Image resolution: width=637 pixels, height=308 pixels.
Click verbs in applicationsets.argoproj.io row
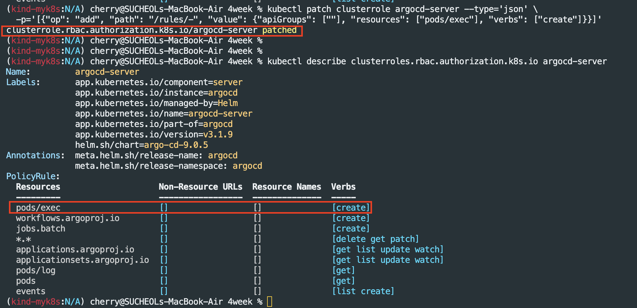point(388,260)
